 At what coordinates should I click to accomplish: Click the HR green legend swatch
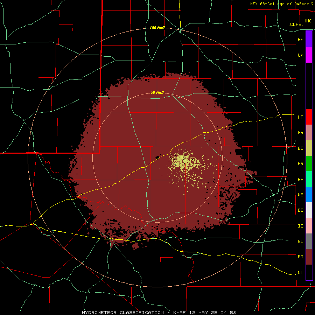(309, 164)
